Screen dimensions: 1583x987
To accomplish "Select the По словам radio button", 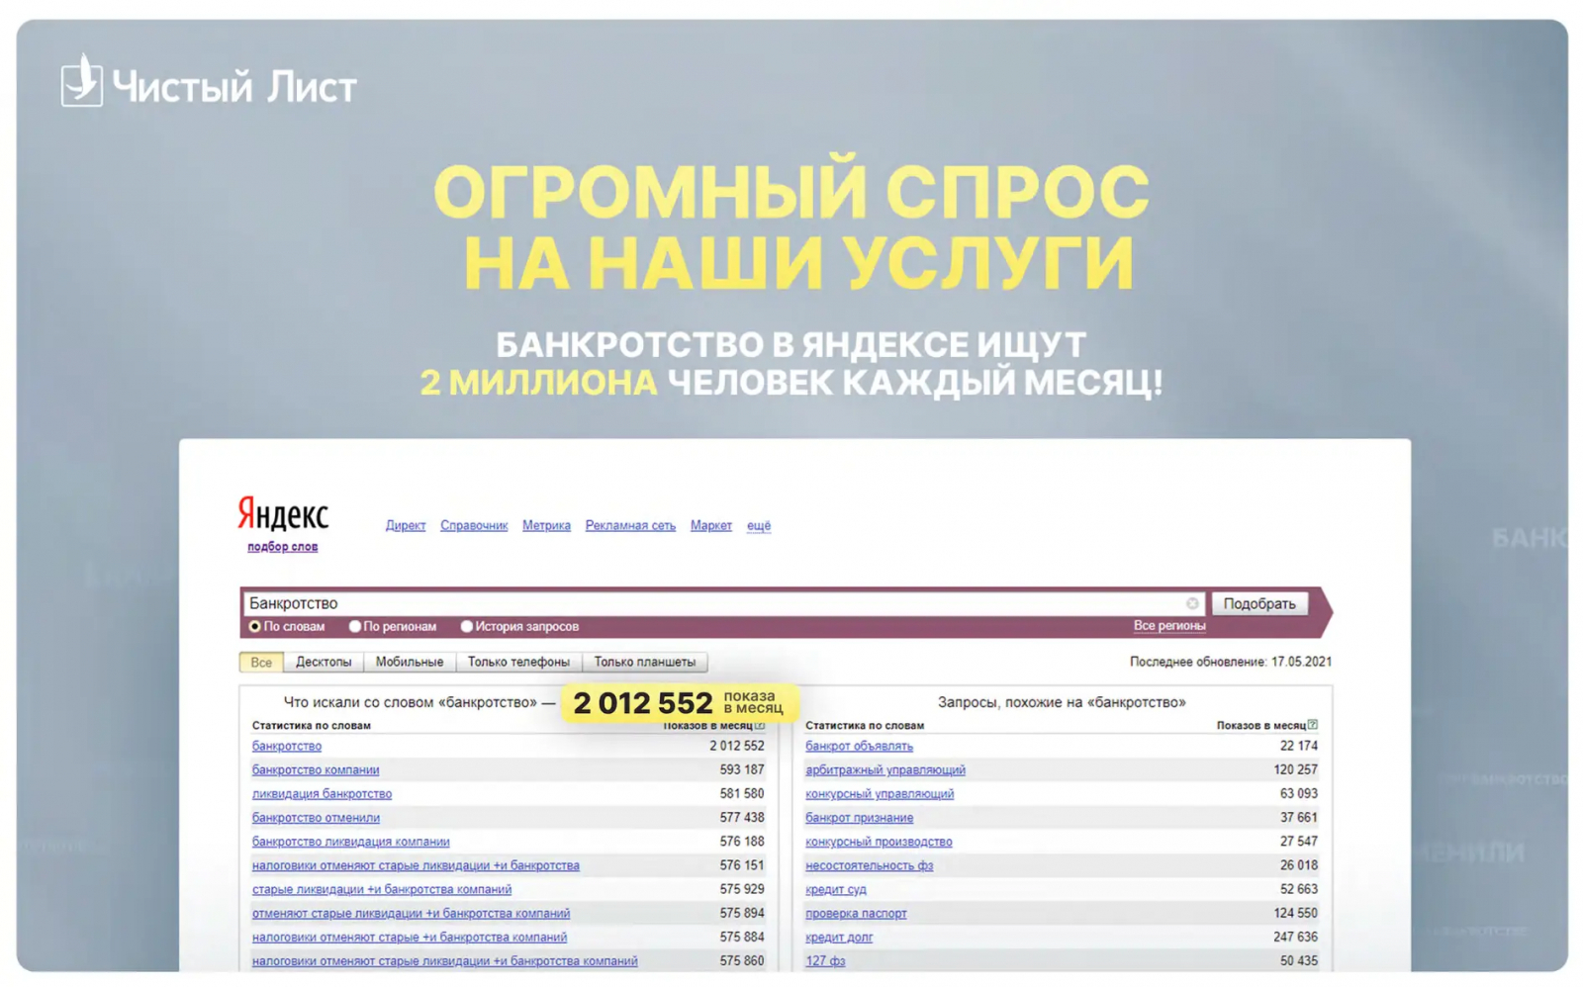I will [255, 626].
